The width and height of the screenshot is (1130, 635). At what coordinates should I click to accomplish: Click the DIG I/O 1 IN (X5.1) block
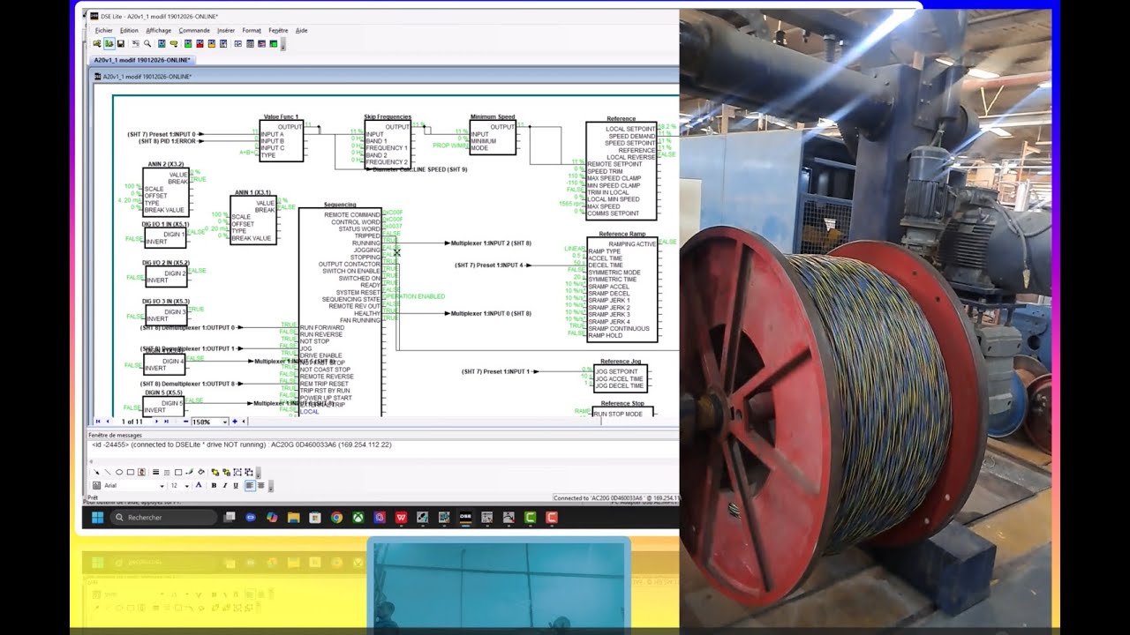[x=165, y=237]
